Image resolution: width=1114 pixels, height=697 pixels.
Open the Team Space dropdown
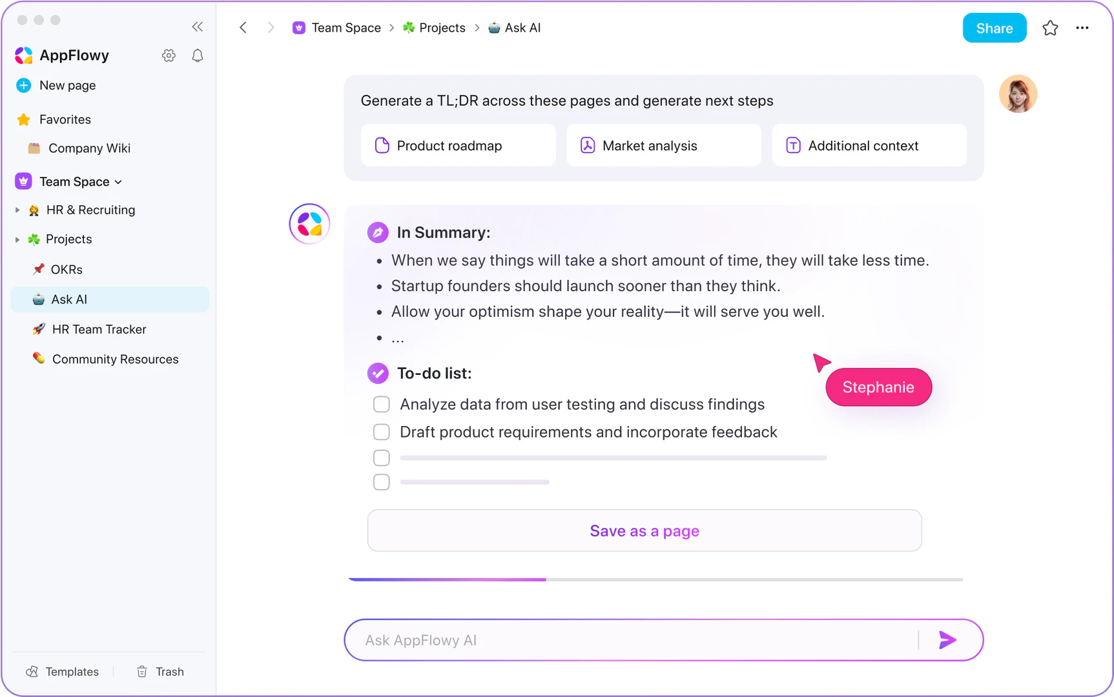(118, 181)
